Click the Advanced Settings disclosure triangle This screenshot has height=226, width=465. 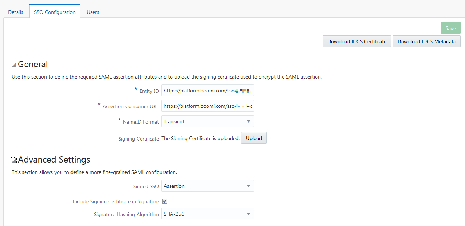pyautogui.click(x=14, y=160)
